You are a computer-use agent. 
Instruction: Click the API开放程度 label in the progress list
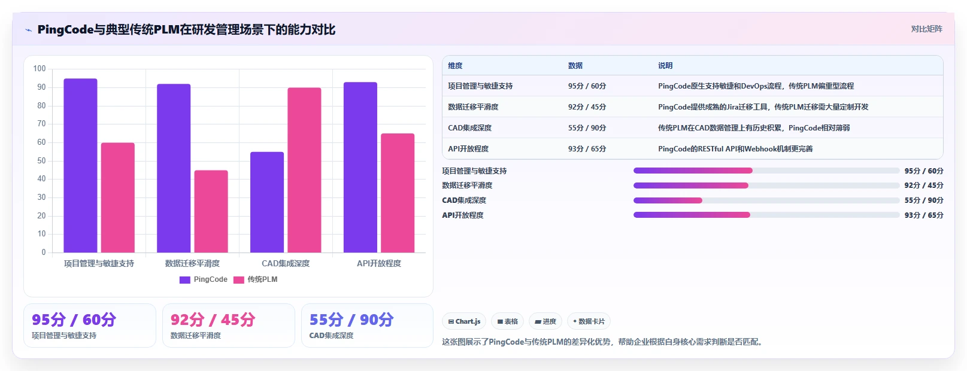click(463, 215)
